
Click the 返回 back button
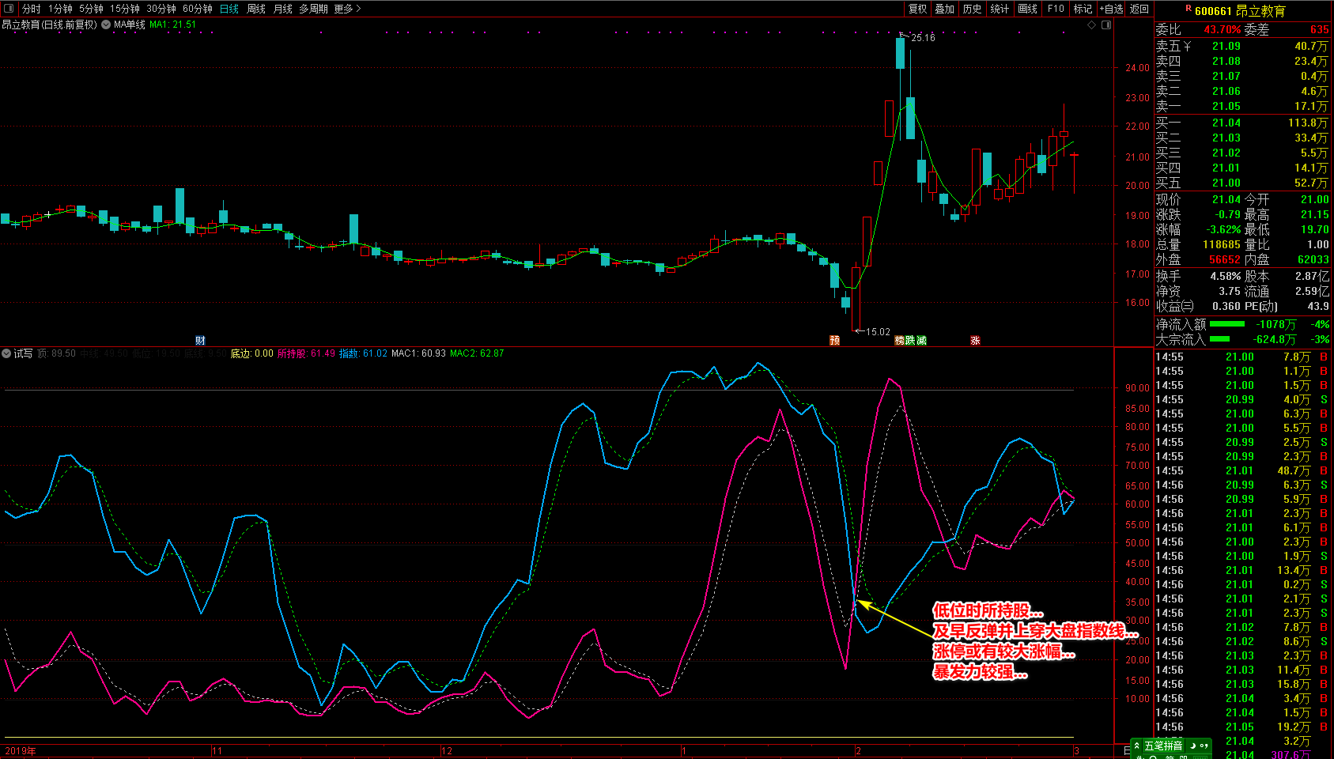tap(1139, 9)
